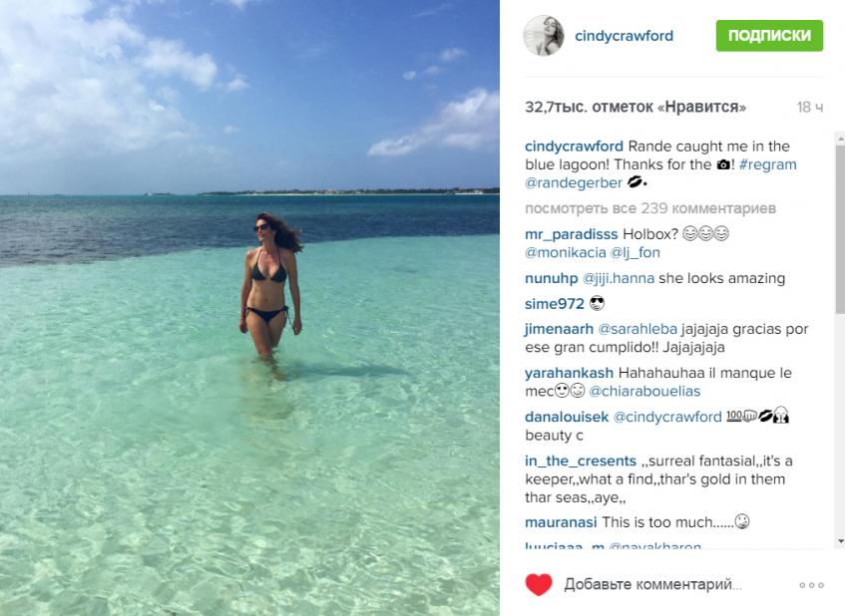This screenshot has width=845, height=616.
Task: Click the Добавьте комментарий input field
Action: [x=652, y=585]
